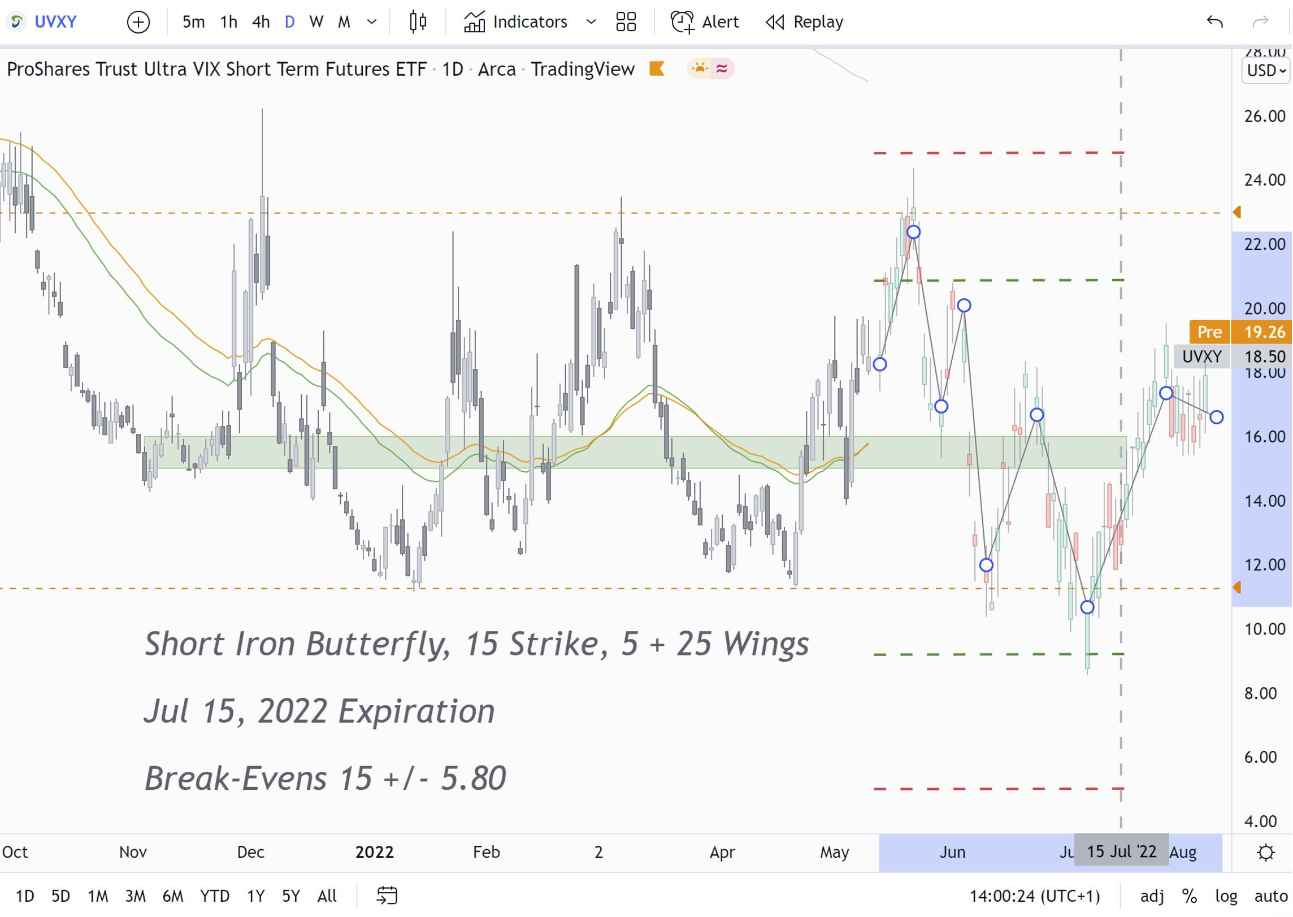Open the UVXY symbol search
The width and height of the screenshot is (1293, 917).
pos(44,22)
